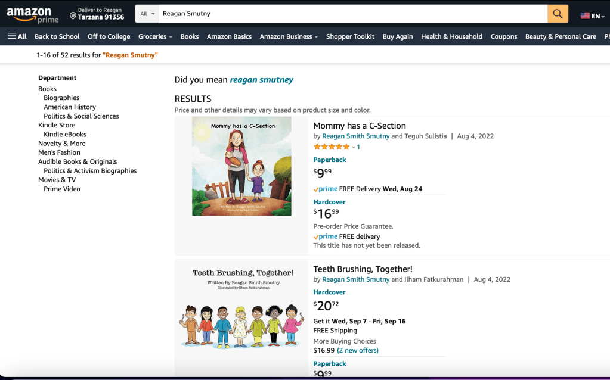Screen dimensions: 610x380
Task: Click the US flag language icon
Action: pos(585,16)
